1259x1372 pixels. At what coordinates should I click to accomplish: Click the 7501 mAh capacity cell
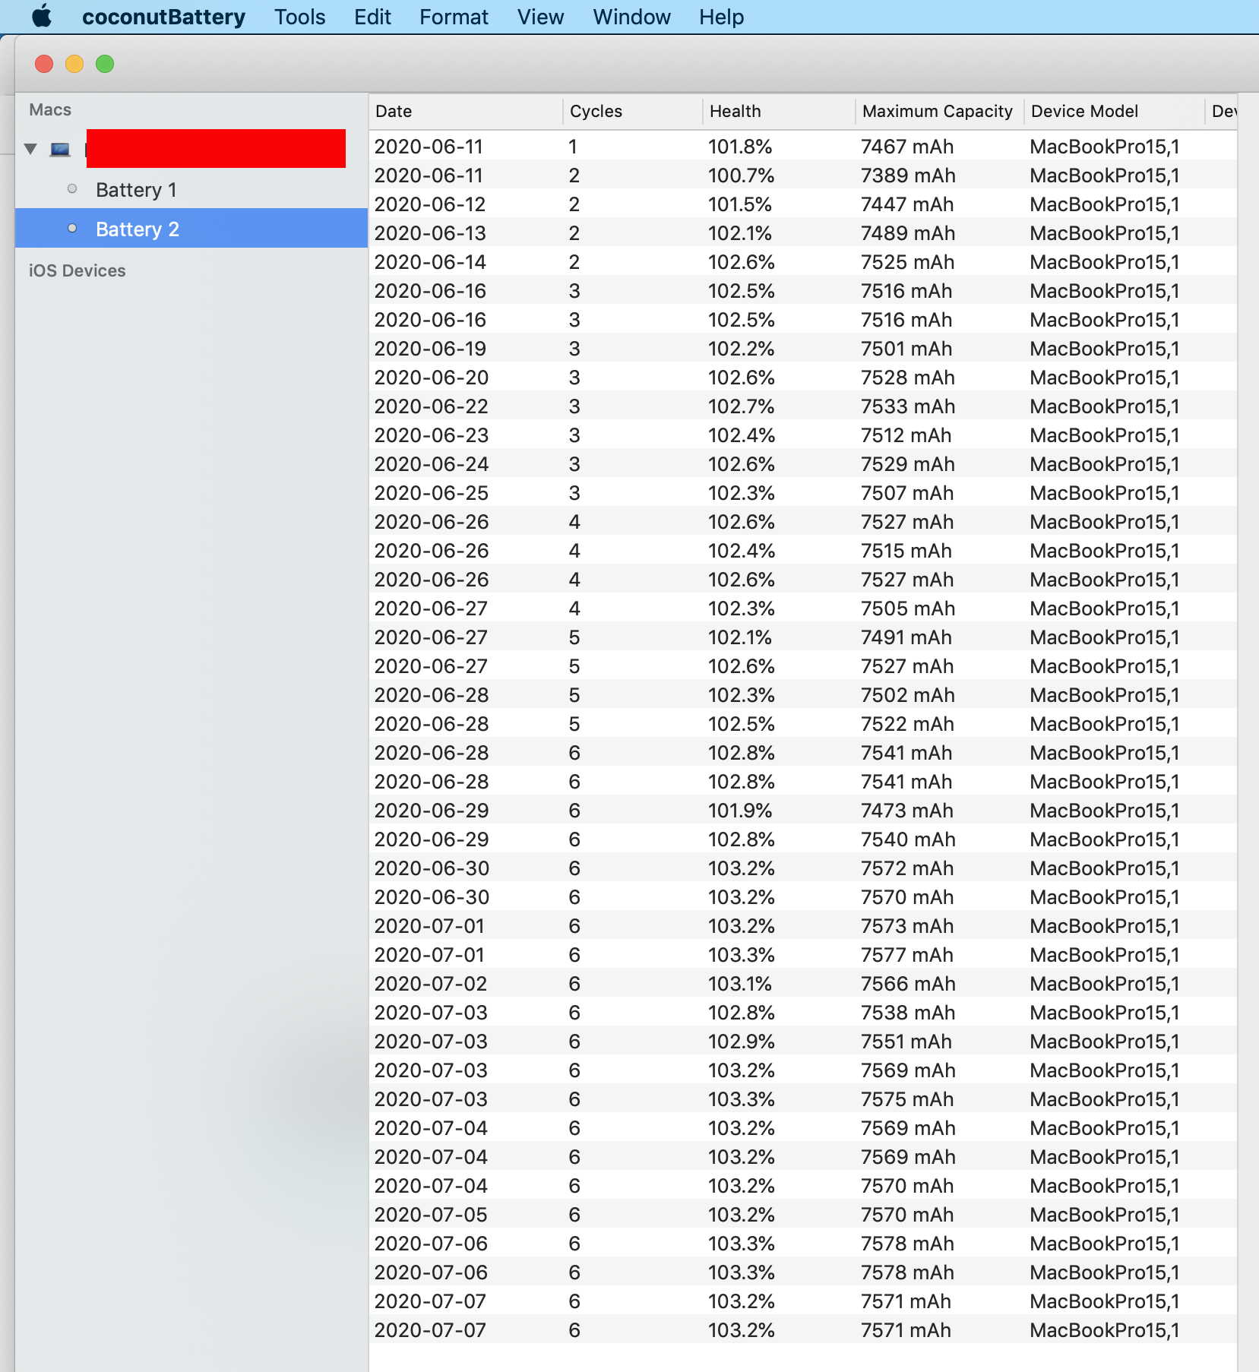coord(906,349)
